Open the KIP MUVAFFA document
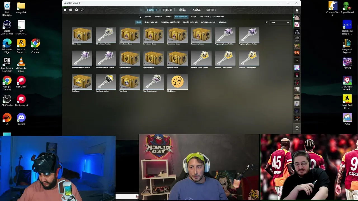The width and height of the screenshot is (358, 201). tap(21, 28)
